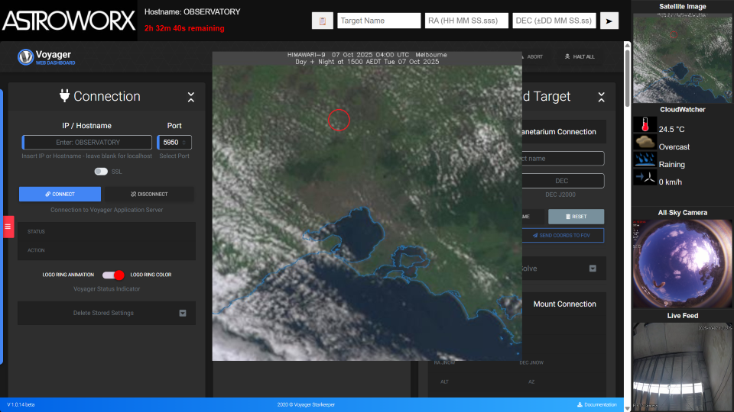Click the overcast cloud icon
734x412 pixels.
click(645, 143)
